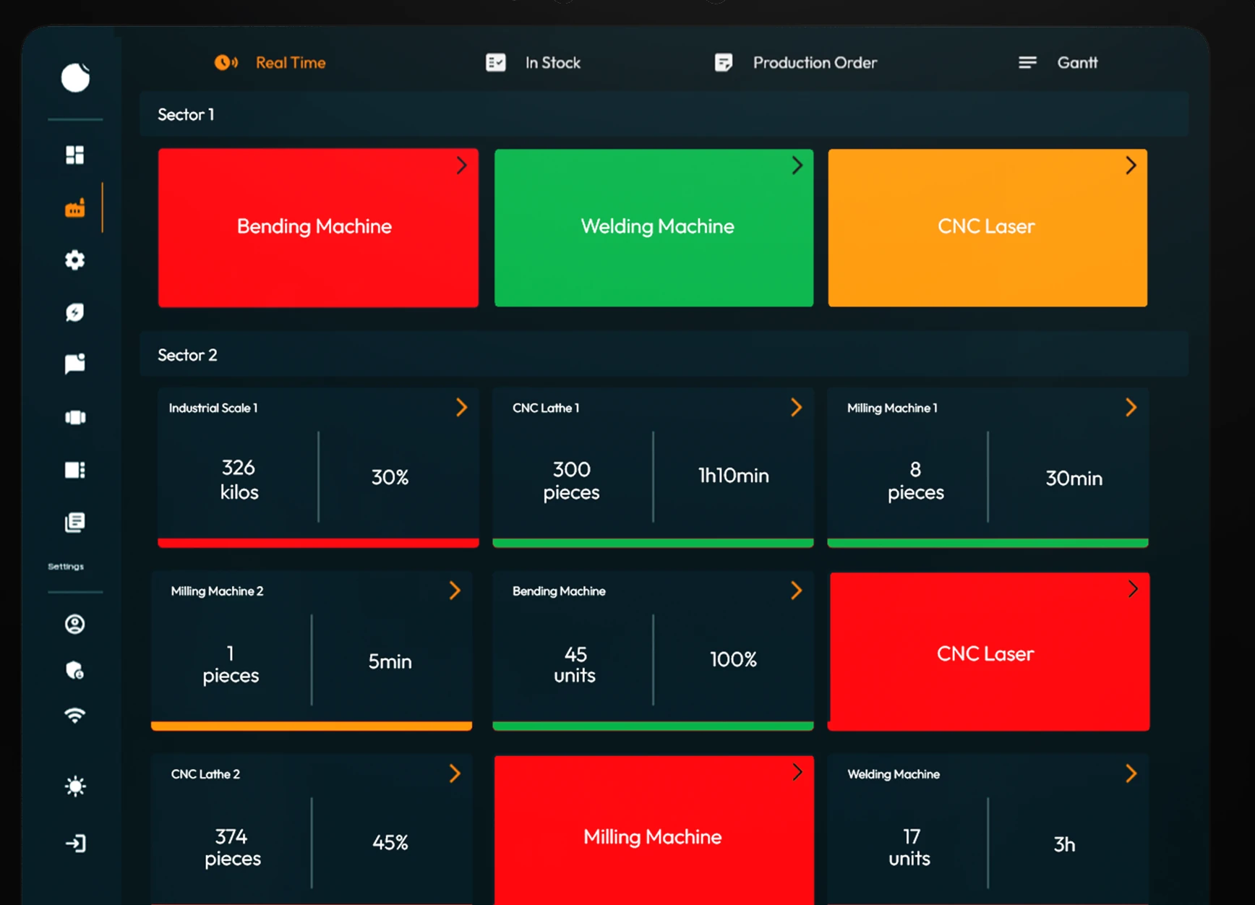Click the Wi-Fi connectivity icon
The height and width of the screenshot is (905, 1255).
75,716
